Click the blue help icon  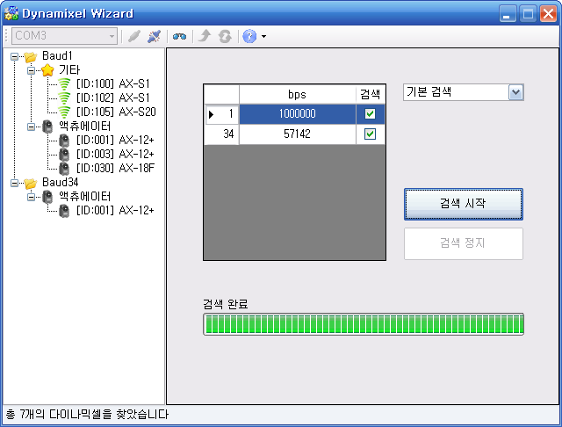coord(249,36)
